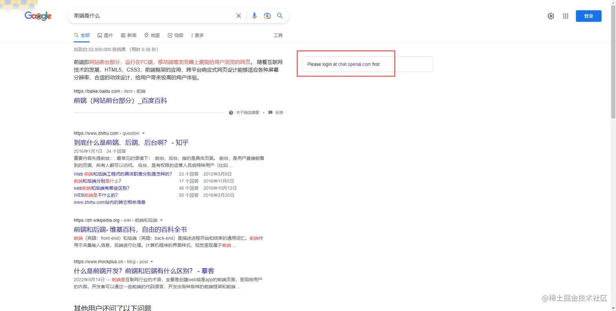Screen dimensions: 616x311
Task: Open web前端和后端有哪些区别? link
Action: pos(101,188)
